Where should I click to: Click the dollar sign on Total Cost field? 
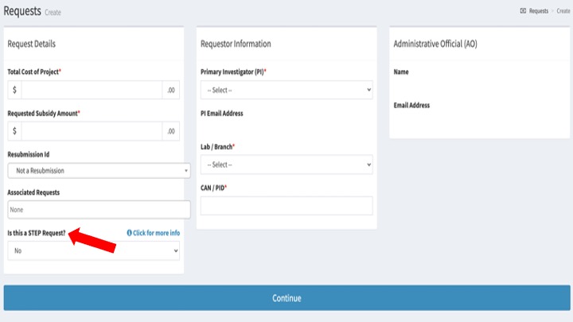[x=14, y=91]
